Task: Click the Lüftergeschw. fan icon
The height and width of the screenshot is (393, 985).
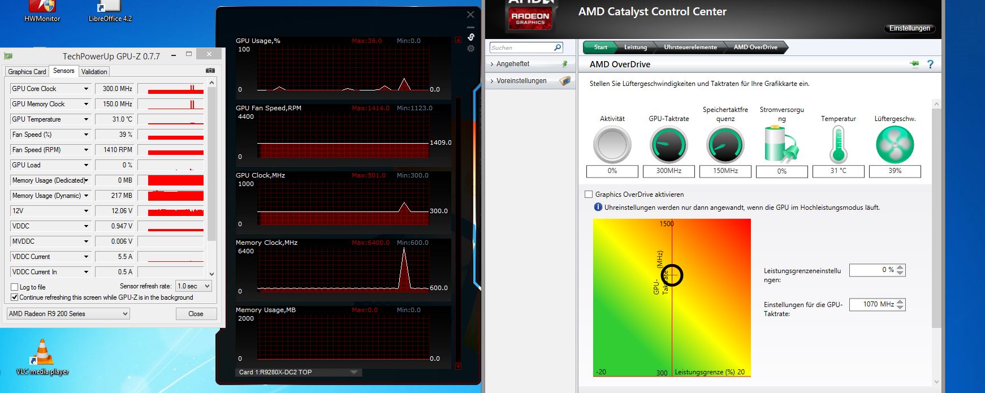Action: 895,145
